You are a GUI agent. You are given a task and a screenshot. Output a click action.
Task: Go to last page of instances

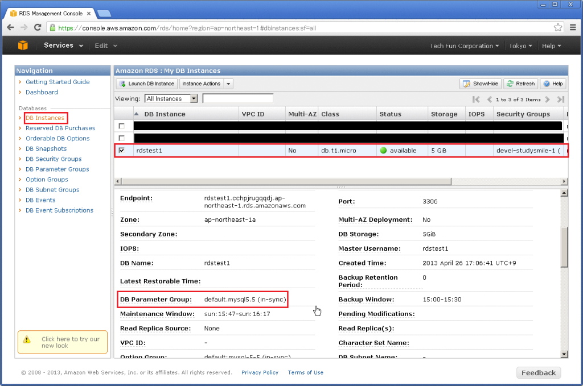click(561, 99)
